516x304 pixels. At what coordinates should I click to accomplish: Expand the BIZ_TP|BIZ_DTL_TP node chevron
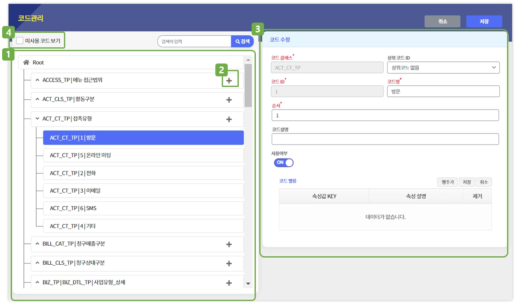tap(37, 282)
